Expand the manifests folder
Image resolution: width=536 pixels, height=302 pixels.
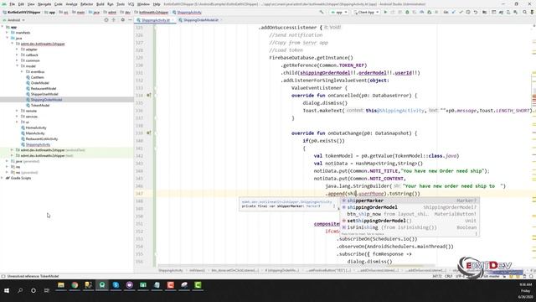pyautogui.click(x=8, y=33)
